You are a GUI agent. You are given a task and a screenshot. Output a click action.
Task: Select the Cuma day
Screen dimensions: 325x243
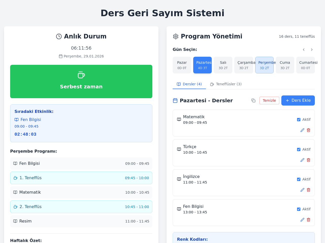pos(285,65)
